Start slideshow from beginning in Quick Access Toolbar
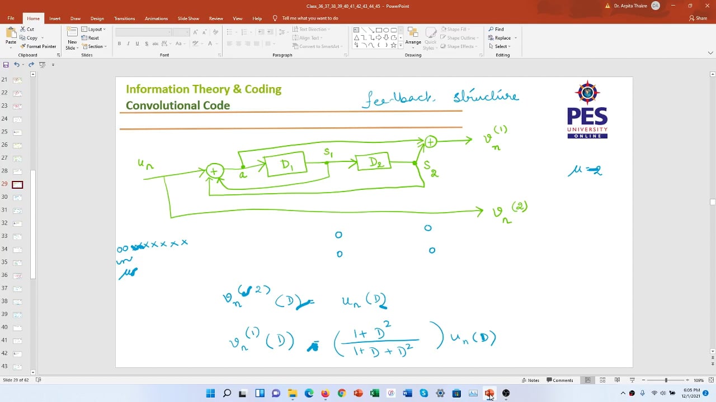This screenshot has width=716, height=402. click(43, 65)
